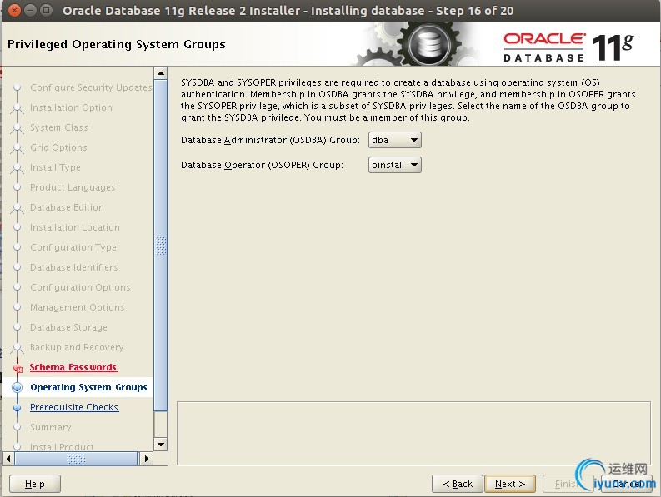Viewport: 661px width, 497px height.
Task: Maximize the installer window
Action: click(47, 10)
